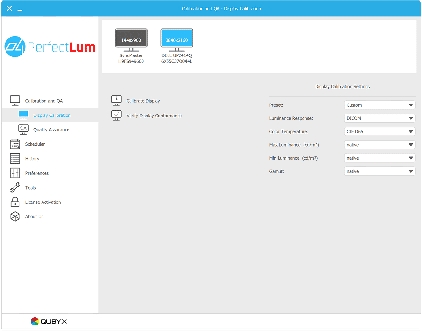Screen dimensions: 422x331
Task: Click the Preset label
Action: pyautogui.click(x=276, y=105)
